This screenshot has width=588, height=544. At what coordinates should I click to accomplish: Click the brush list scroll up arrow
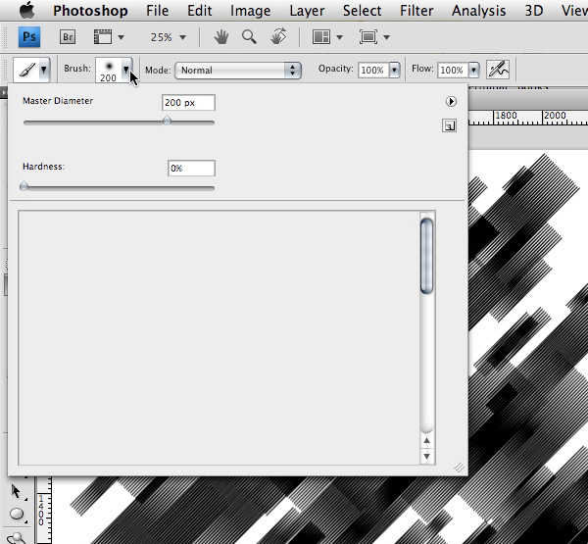426,441
